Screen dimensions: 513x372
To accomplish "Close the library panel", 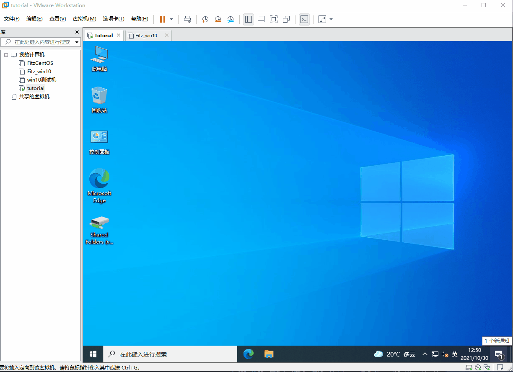I will click(x=77, y=32).
